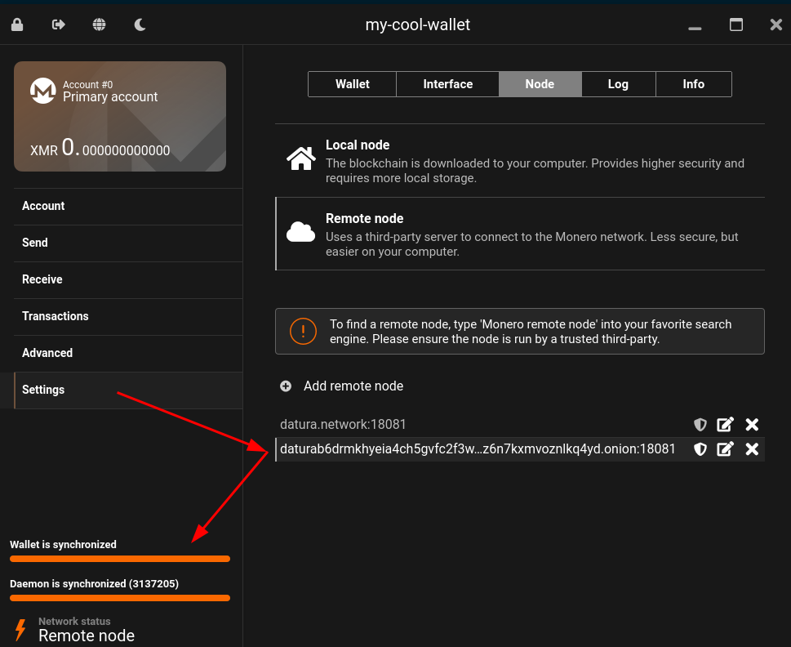The image size is (791, 647).
Task: Click the Monero logo on the account card
Action: pos(43,91)
